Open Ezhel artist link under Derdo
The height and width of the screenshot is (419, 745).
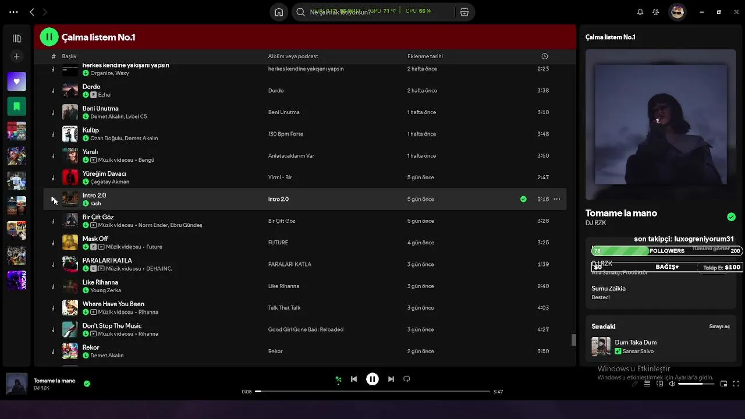coord(105,95)
